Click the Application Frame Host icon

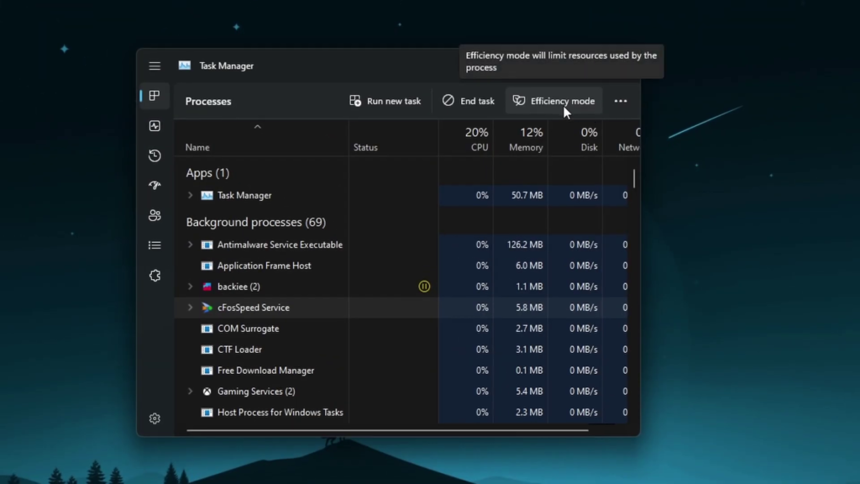click(207, 266)
